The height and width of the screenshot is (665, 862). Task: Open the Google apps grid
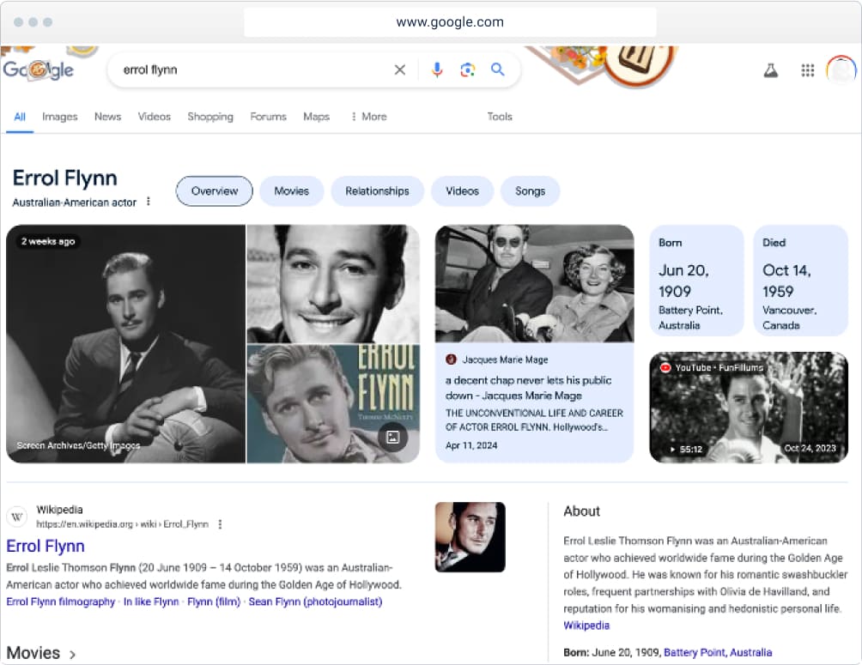click(x=807, y=70)
